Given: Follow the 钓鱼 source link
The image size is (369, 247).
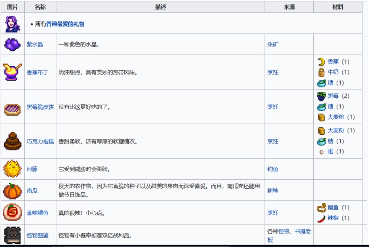Looking at the screenshot, I should (x=273, y=169).
